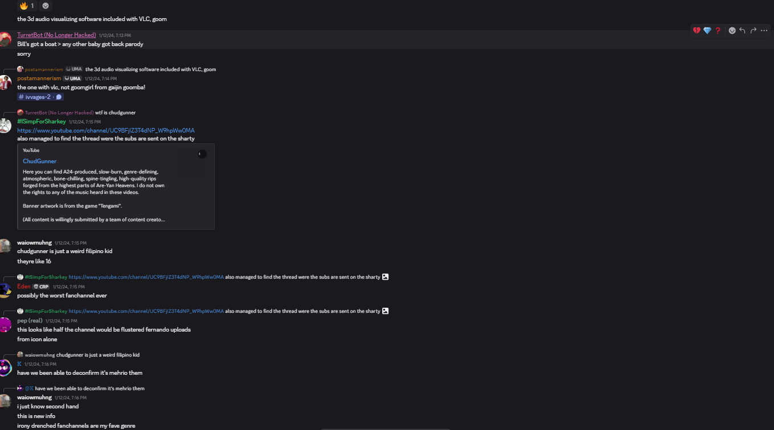React with the broken heart emoji
The height and width of the screenshot is (430, 774).
(697, 31)
